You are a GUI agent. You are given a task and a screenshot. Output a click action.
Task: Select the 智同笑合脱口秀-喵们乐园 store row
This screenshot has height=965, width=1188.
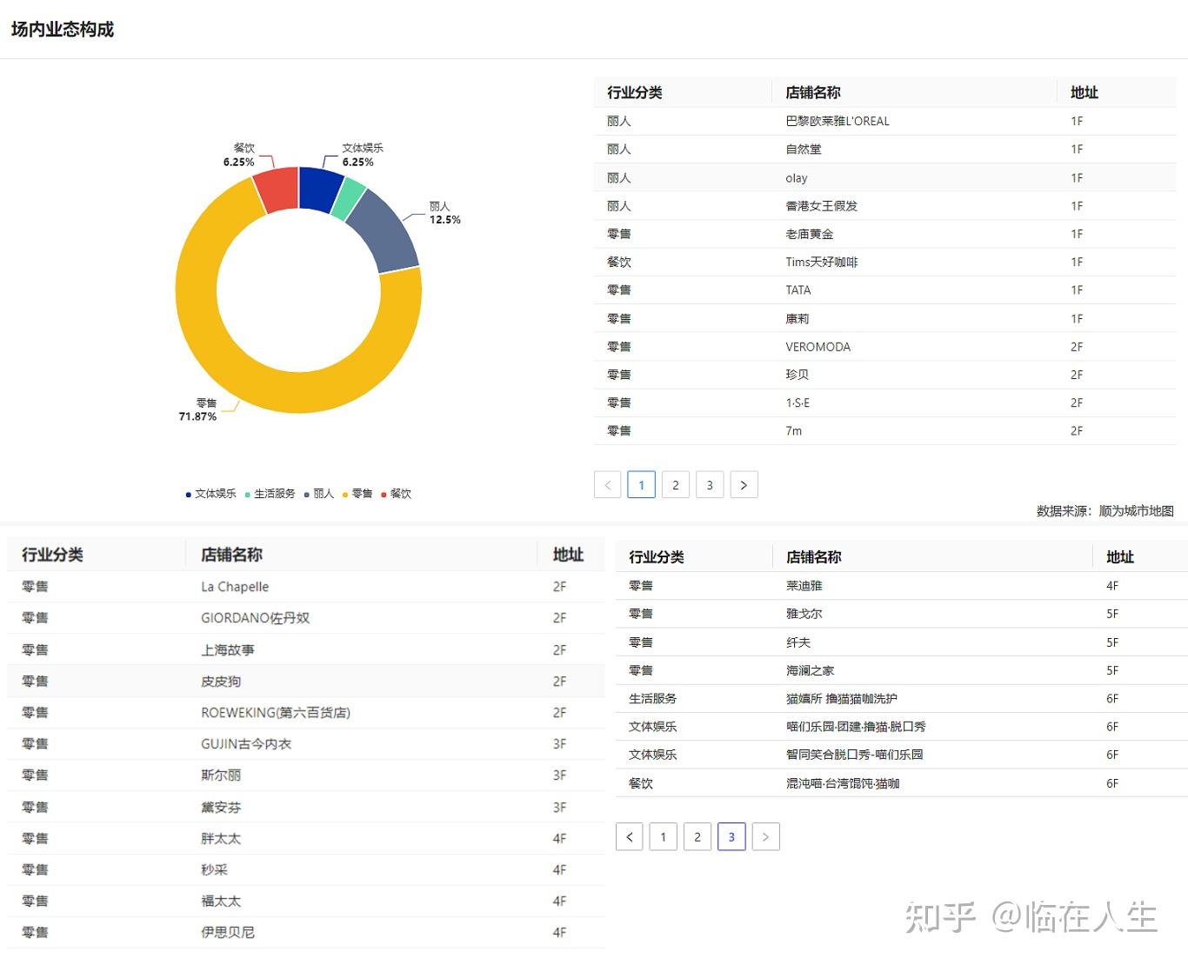(902, 755)
